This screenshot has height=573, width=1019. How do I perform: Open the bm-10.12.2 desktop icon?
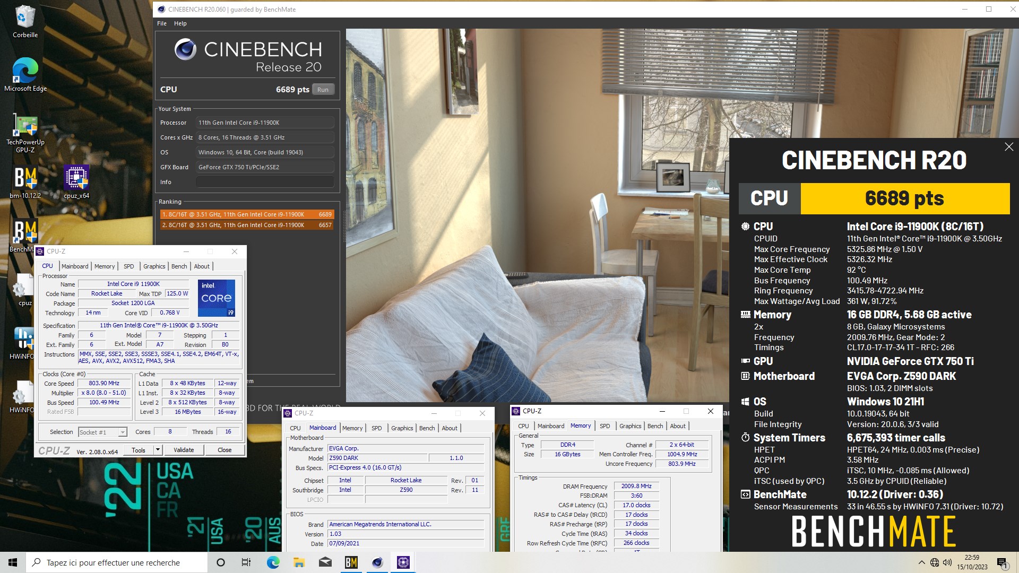(x=25, y=182)
